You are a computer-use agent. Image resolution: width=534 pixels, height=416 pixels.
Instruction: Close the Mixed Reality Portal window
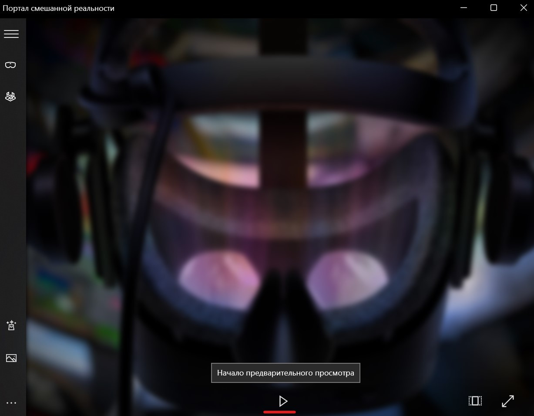click(x=524, y=8)
